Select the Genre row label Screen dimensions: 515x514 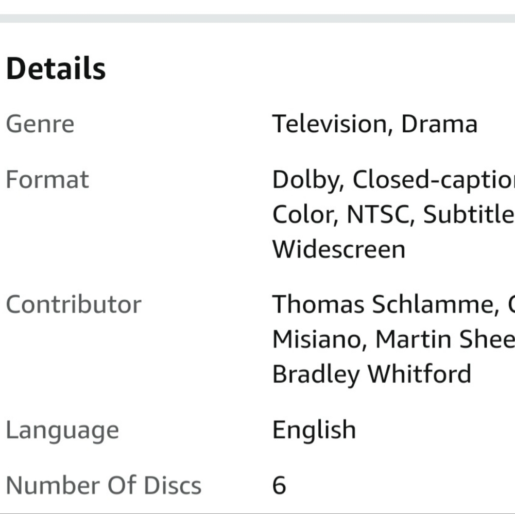(x=40, y=124)
